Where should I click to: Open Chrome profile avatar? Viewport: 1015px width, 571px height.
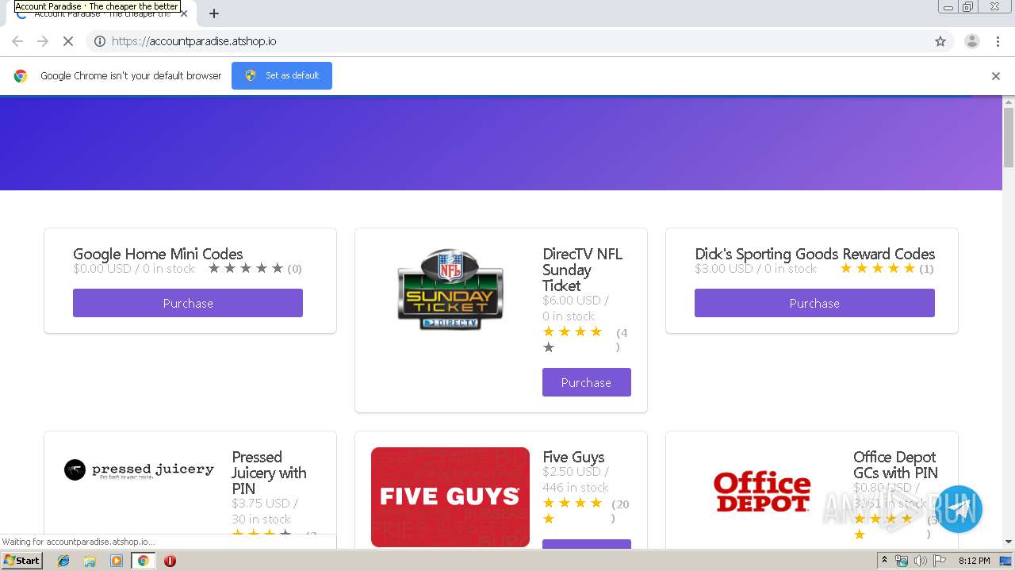tap(971, 41)
